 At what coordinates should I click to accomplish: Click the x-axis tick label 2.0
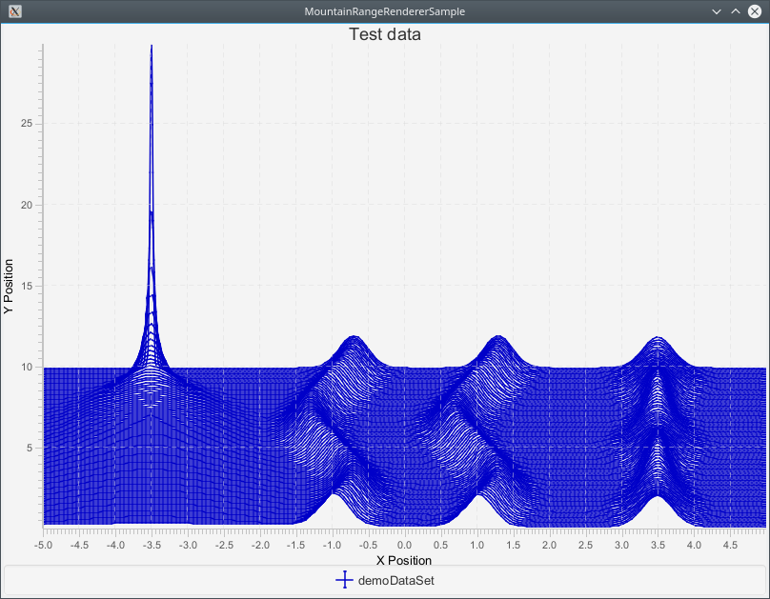pos(550,545)
